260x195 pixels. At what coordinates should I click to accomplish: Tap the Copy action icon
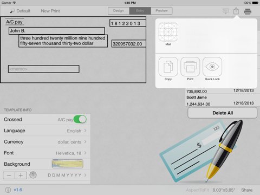[x=168, y=67]
